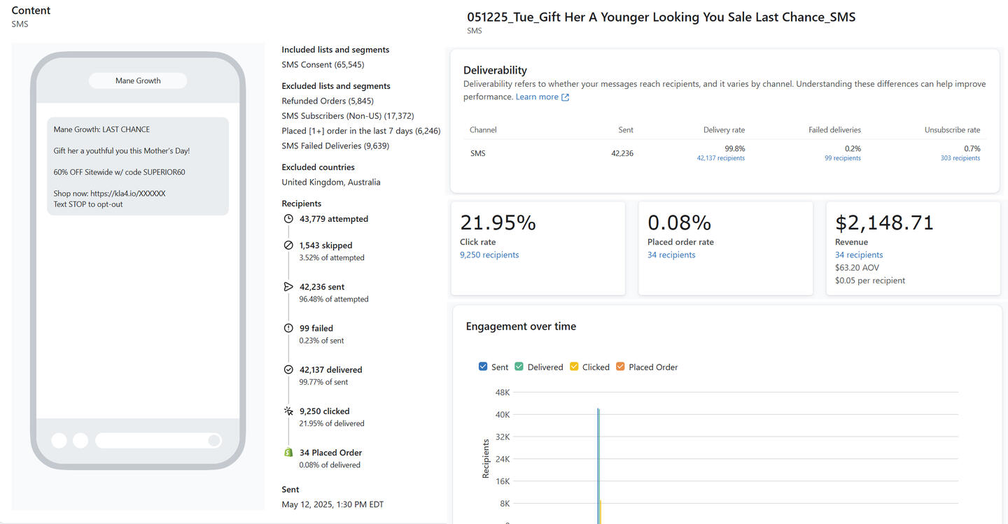
Task: Click the delivered checkmark icon
Action: tap(288, 369)
